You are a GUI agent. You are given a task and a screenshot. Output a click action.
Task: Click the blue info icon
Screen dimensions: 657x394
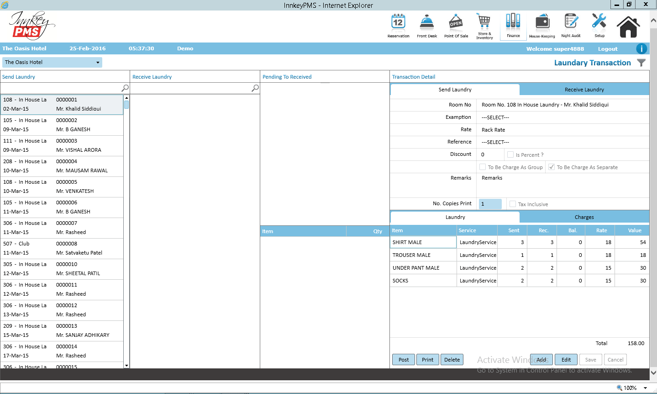pyautogui.click(x=641, y=48)
